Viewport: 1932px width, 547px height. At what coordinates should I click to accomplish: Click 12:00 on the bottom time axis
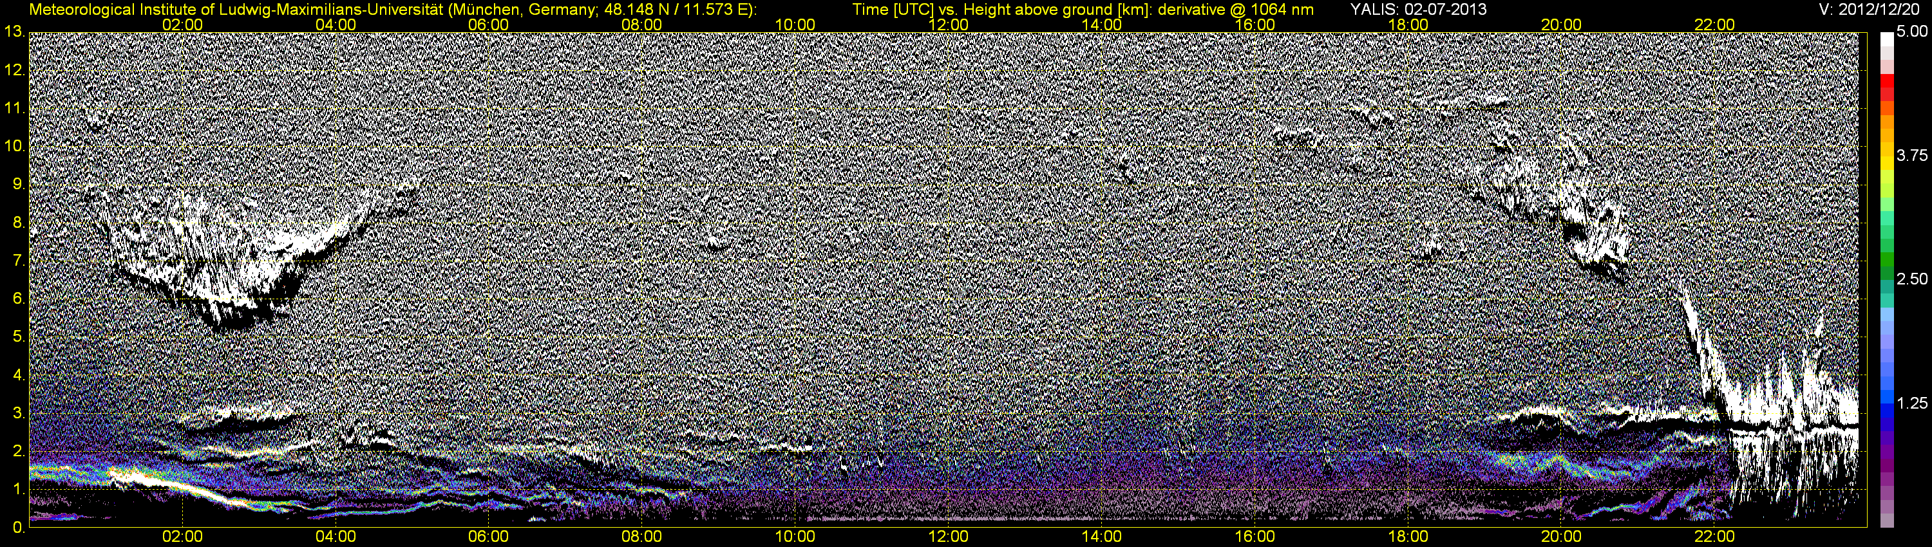coord(949,537)
